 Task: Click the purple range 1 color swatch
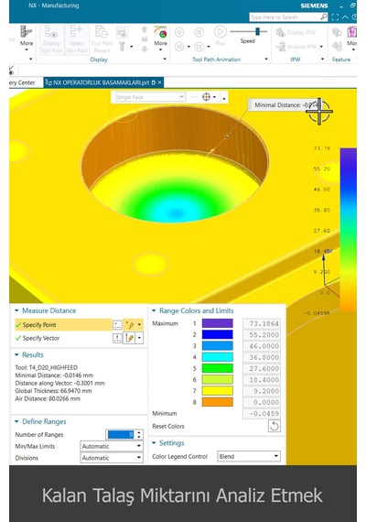[217, 323]
